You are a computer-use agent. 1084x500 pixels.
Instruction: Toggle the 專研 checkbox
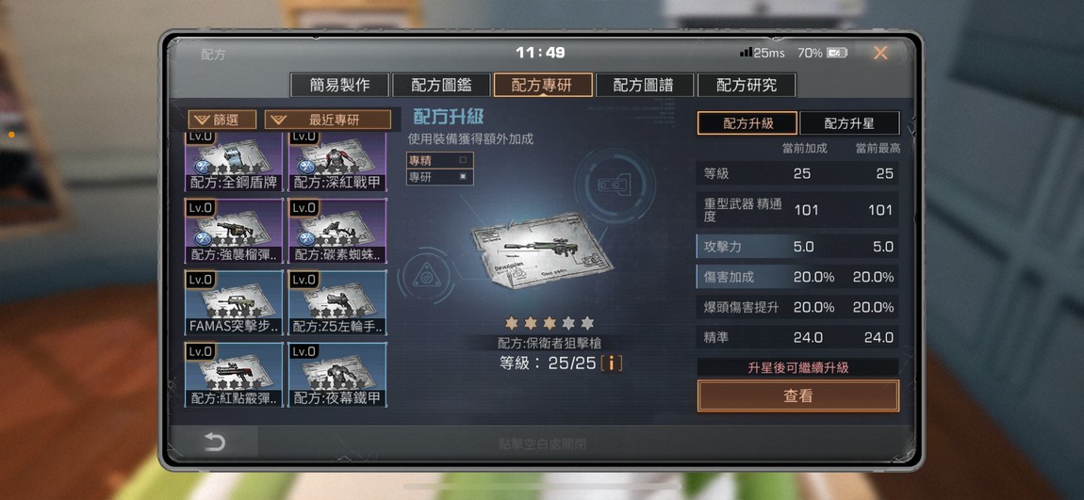463,177
